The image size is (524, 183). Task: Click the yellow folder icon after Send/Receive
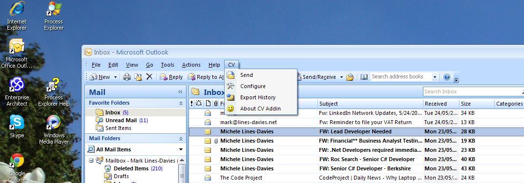tap(350, 77)
